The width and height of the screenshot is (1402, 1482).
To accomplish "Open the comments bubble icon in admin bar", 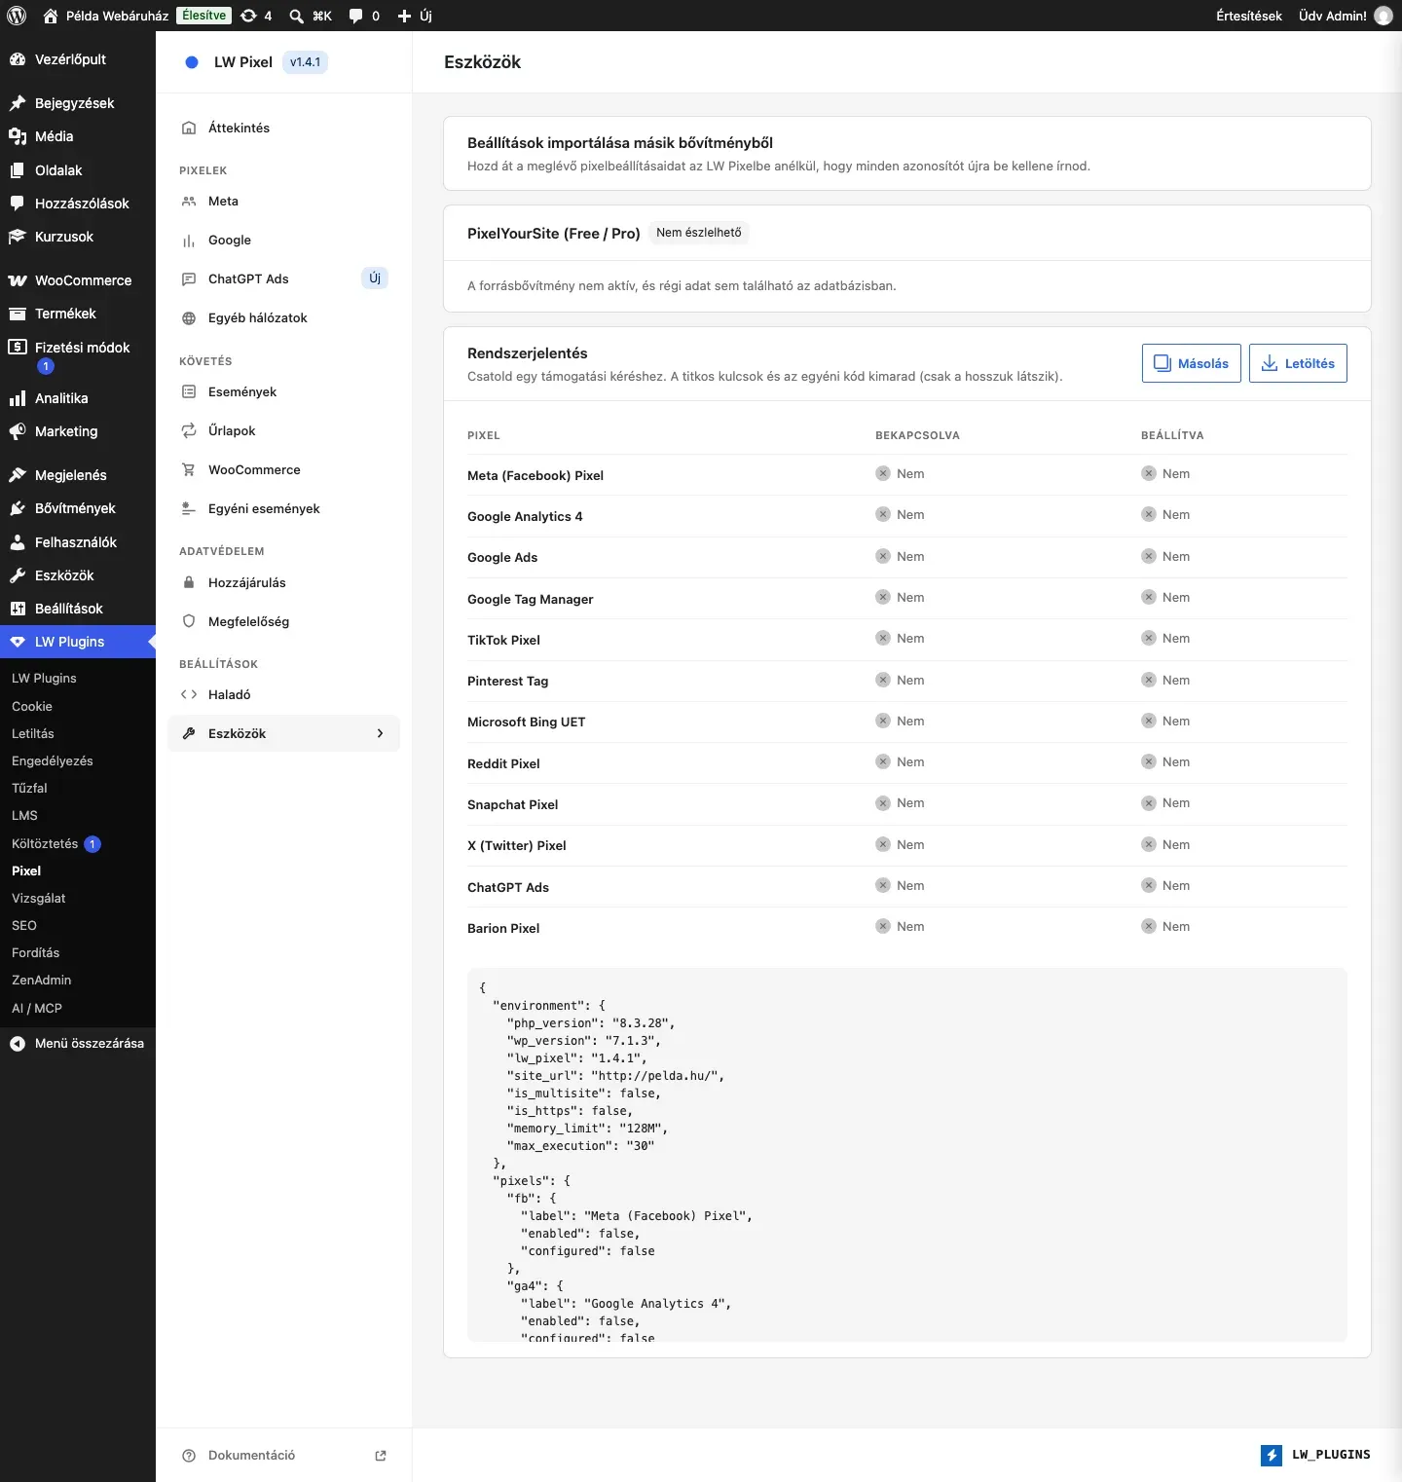I will click(x=364, y=16).
